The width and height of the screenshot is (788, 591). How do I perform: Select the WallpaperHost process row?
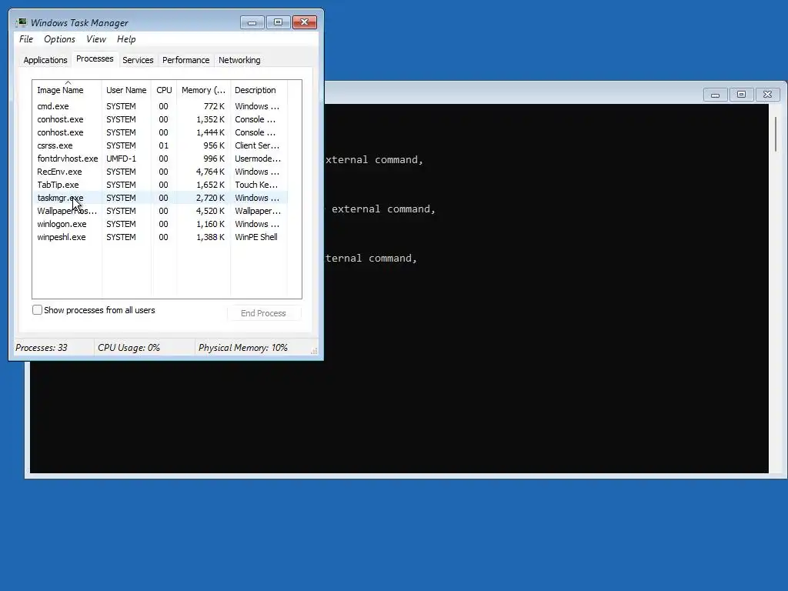click(x=160, y=211)
